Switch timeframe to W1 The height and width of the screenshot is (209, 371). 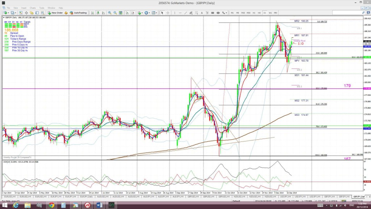click(270, 13)
